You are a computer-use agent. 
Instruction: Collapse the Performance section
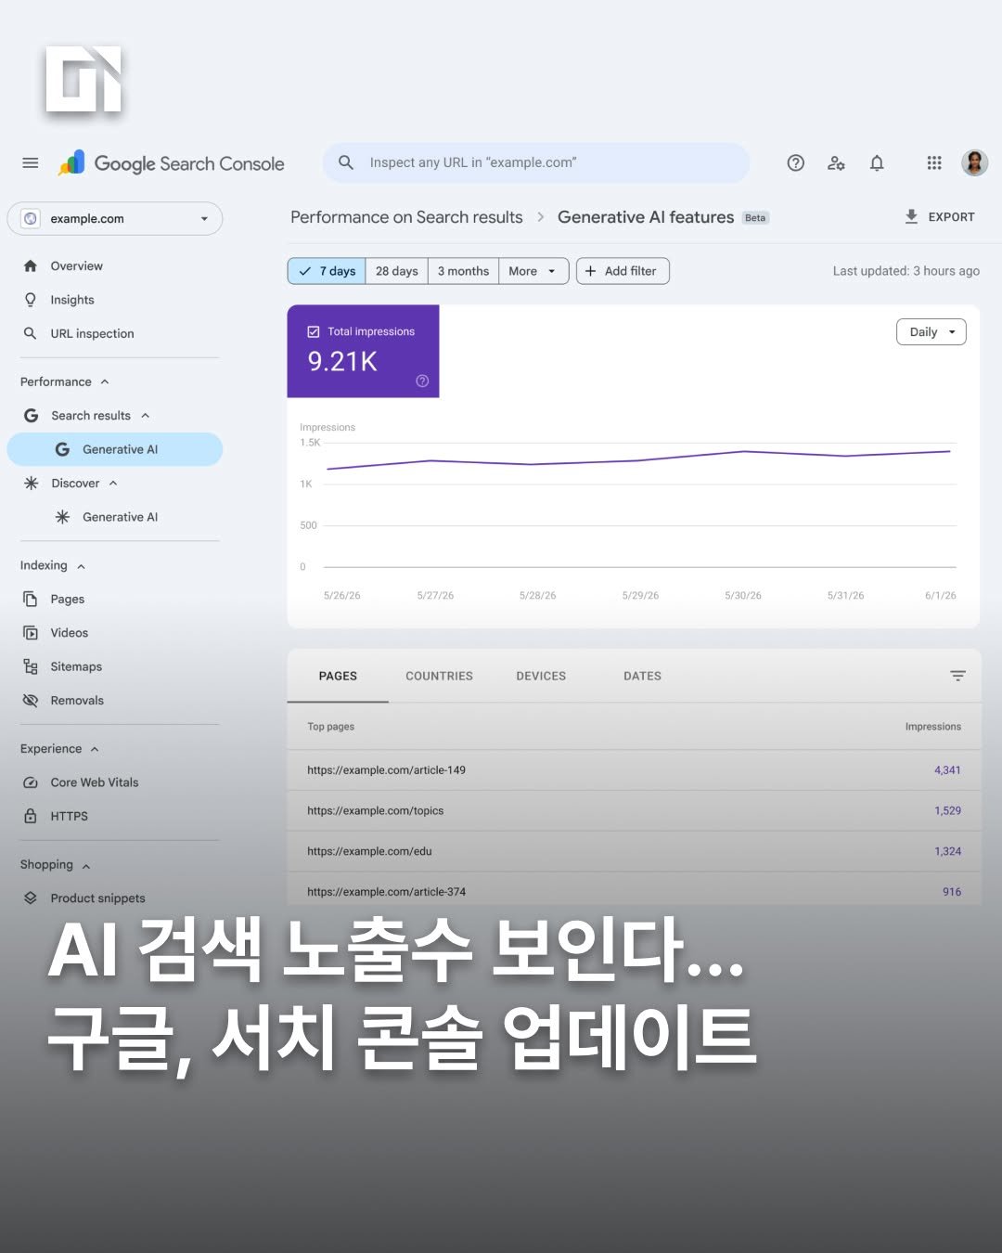click(x=105, y=381)
